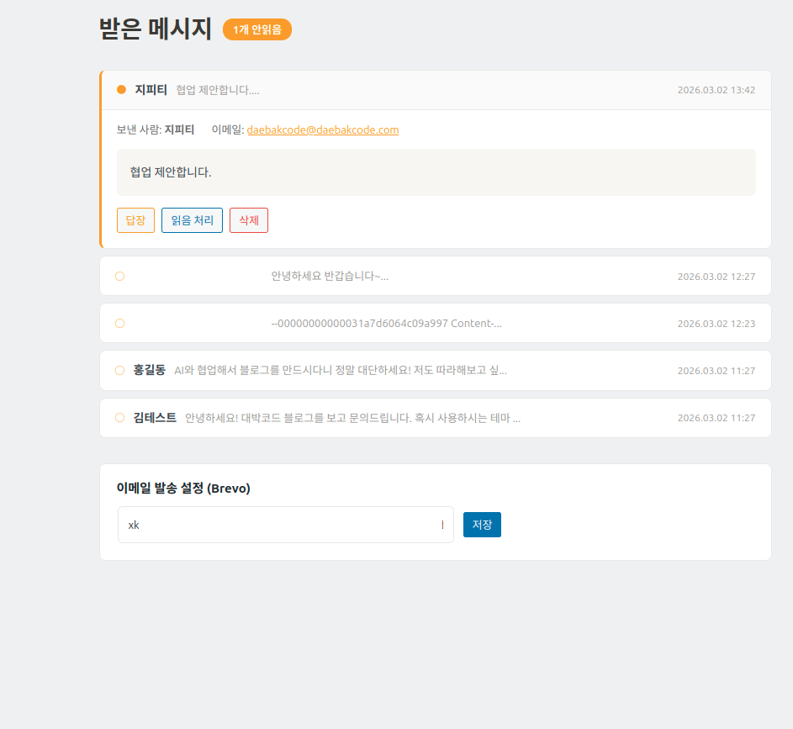Mark the message as read with 읽음 처리
Image resolution: width=793 pixels, height=729 pixels.
(192, 220)
